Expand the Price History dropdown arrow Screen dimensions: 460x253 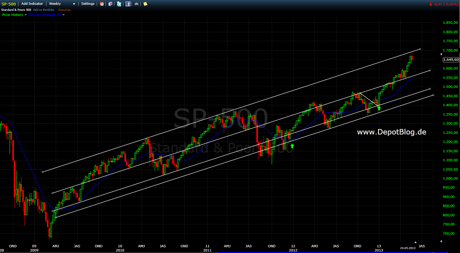[26, 15]
